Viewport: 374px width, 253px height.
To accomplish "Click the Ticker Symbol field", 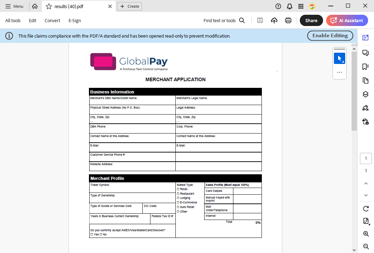I will 133,187.
